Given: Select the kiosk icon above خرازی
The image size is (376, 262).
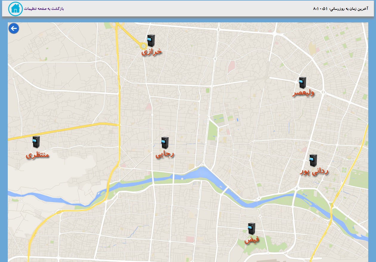Looking at the screenshot, I should (151, 40).
